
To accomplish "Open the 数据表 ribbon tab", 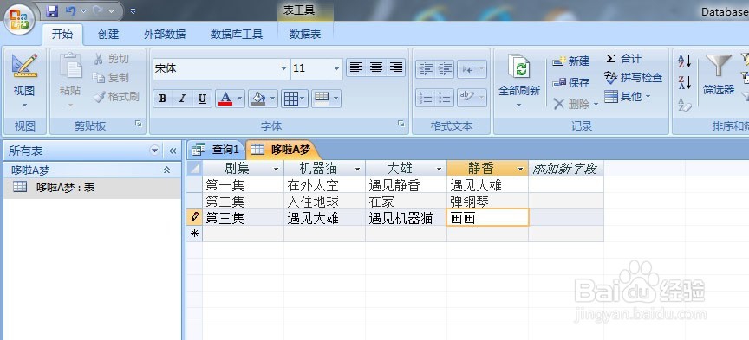I will [x=305, y=35].
